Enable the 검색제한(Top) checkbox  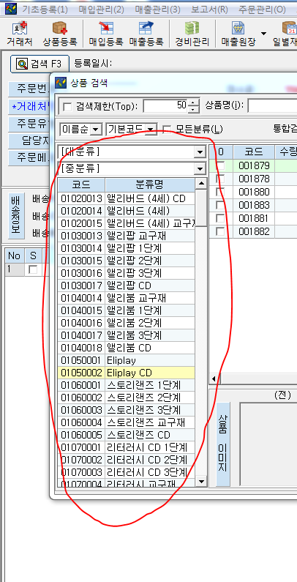tap(67, 107)
